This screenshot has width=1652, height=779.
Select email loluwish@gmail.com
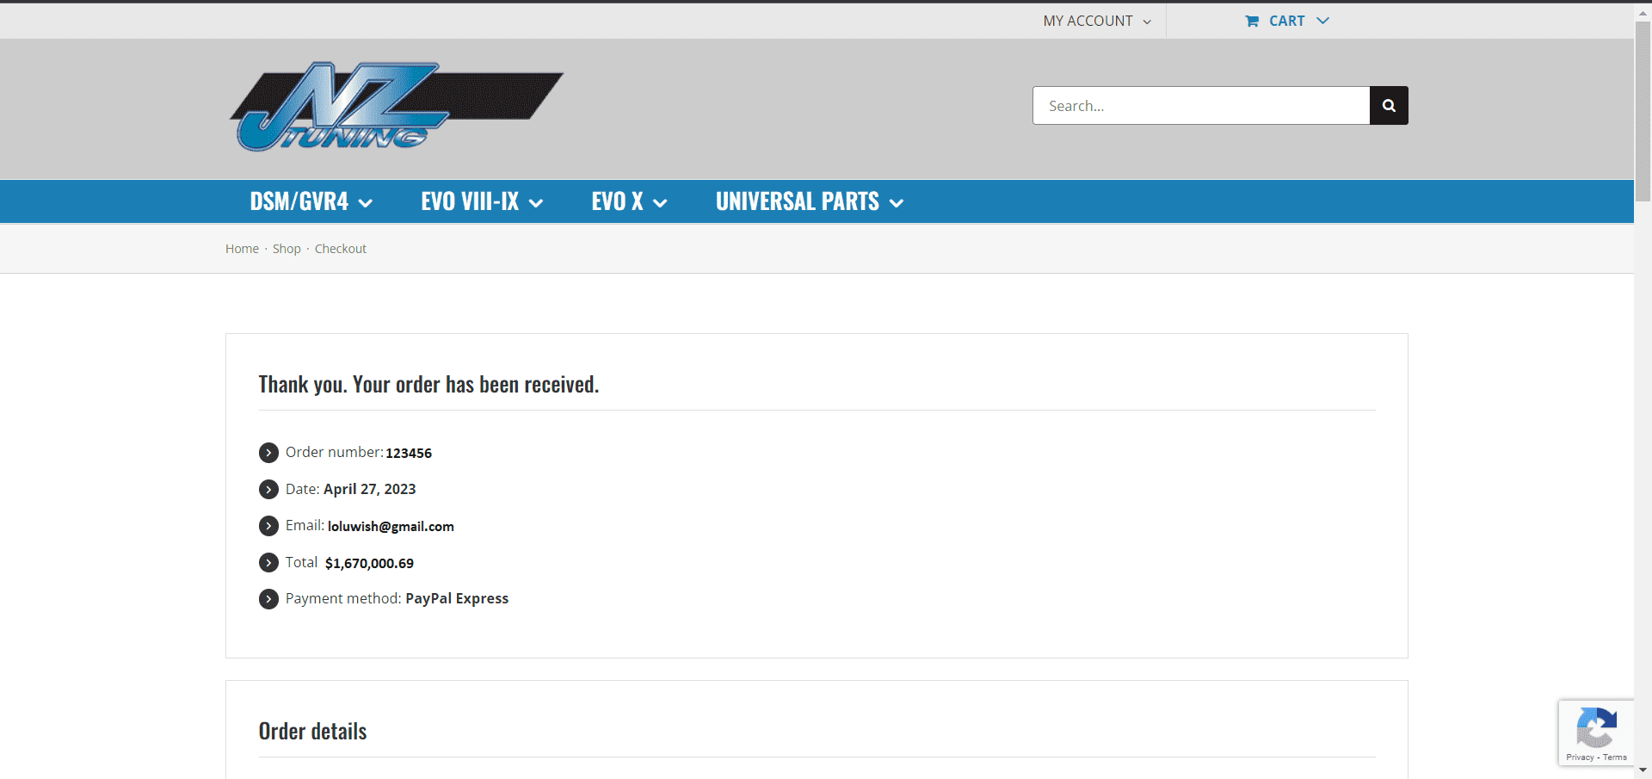[x=391, y=526]
